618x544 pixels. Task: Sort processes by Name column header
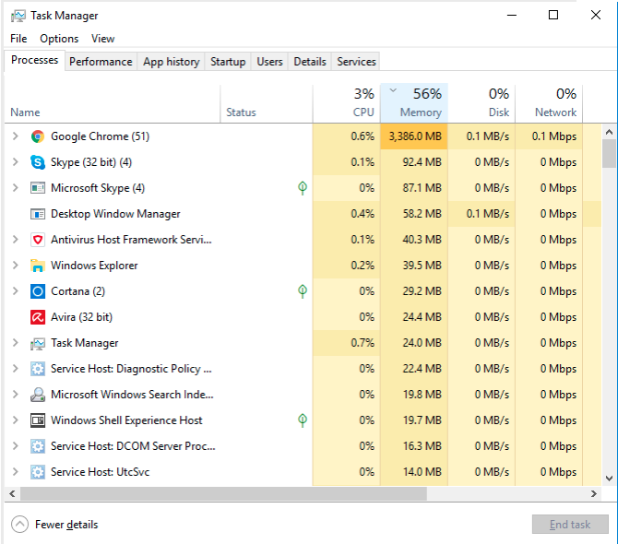tap(113, 103)
